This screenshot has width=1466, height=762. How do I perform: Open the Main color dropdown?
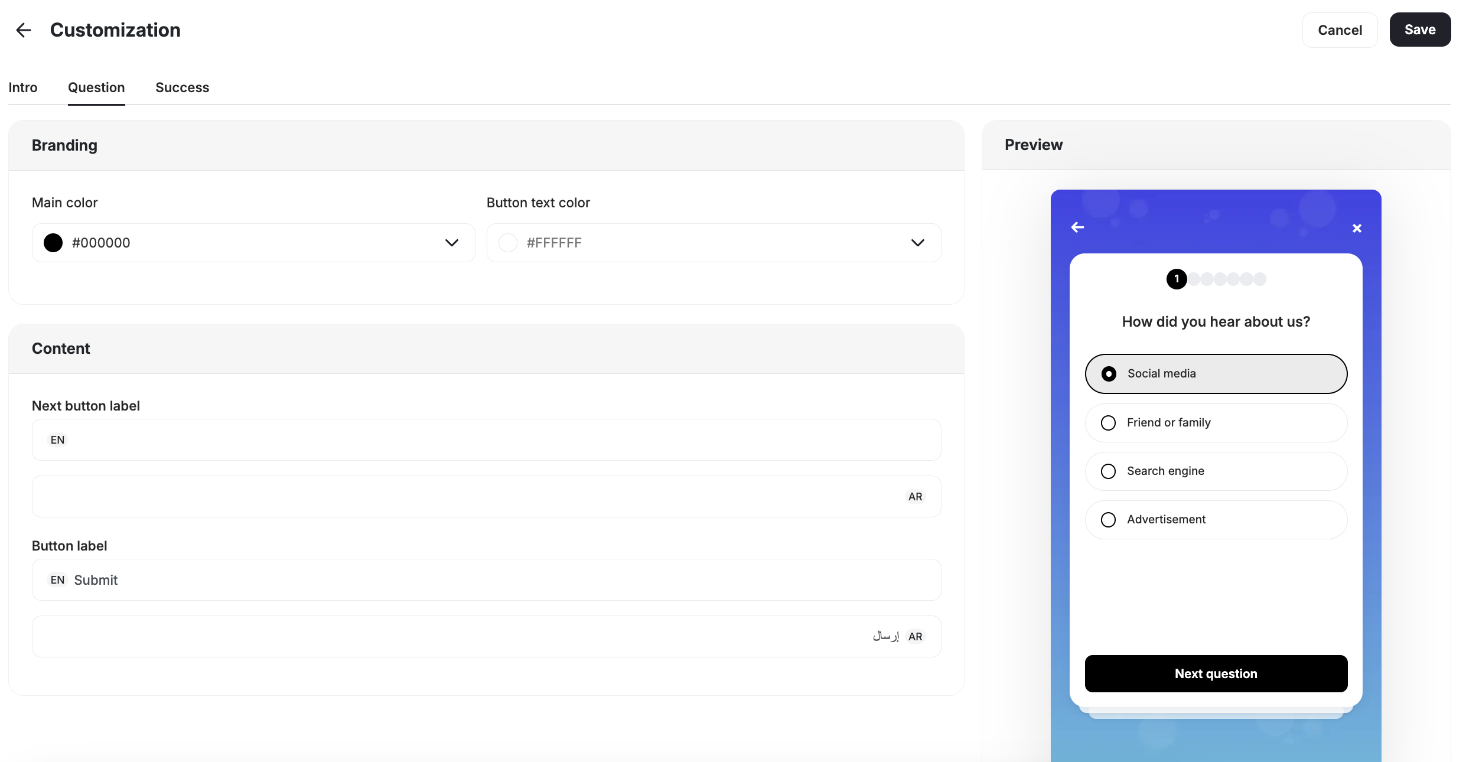[253, 243]
